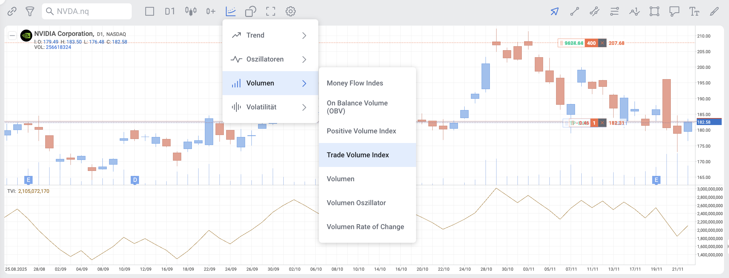The width and height of the screenshot is (729, 278).
Task: Expand chevron next to Oszillatoren
Action: (x=304, y=59)
